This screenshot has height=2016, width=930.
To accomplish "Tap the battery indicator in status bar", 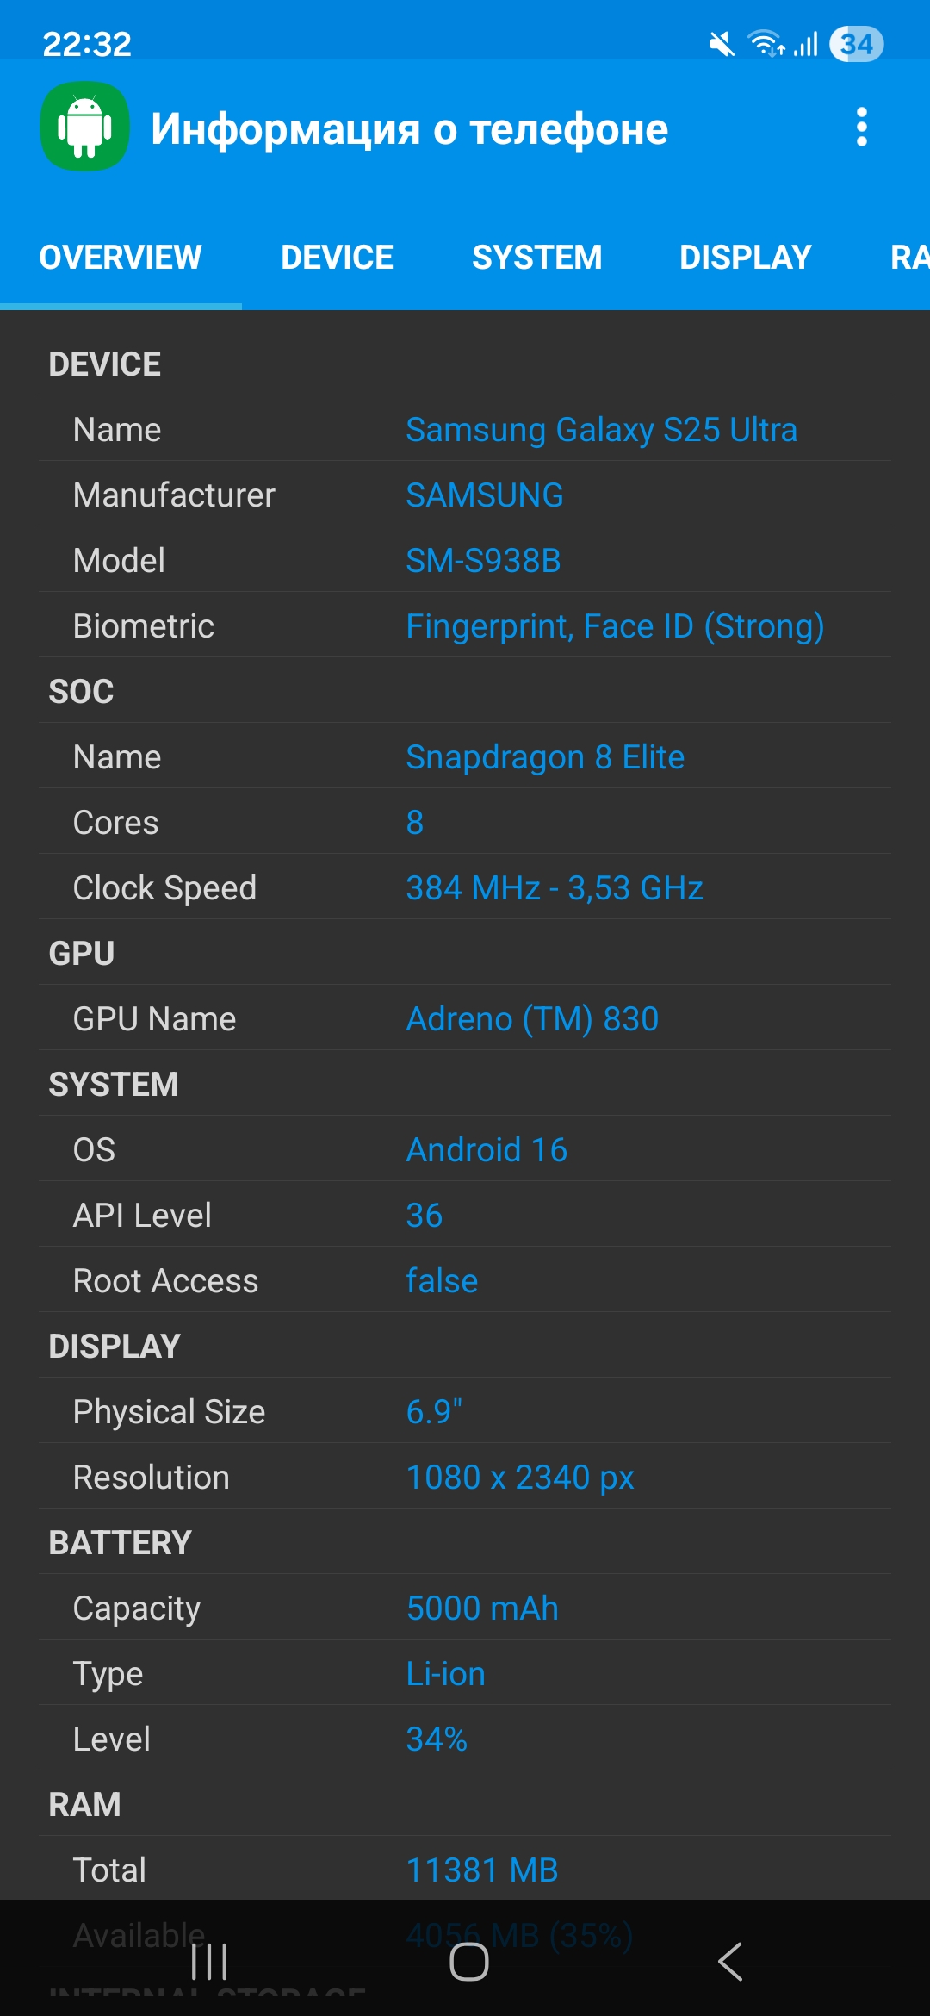I will click(856, 44).
